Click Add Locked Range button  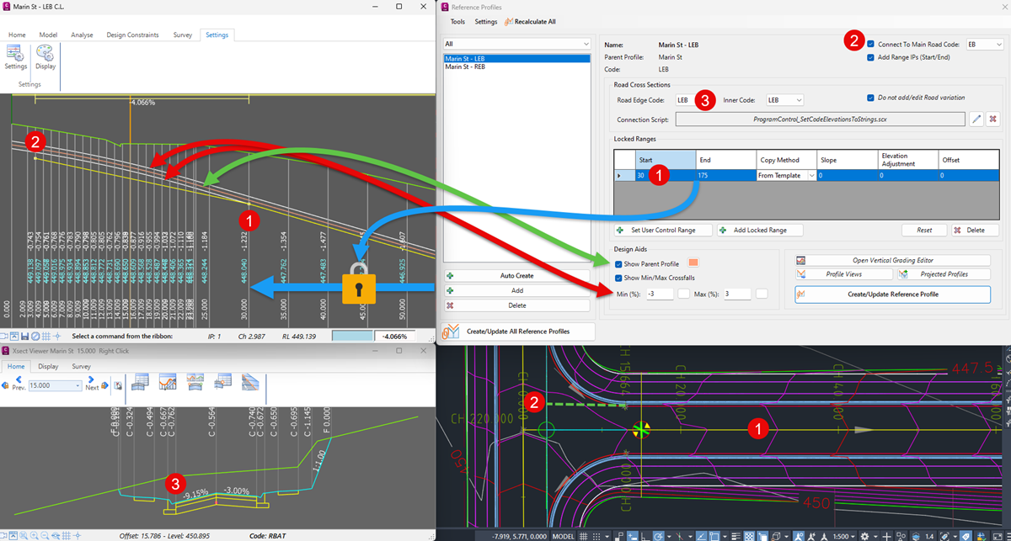pyautogui.click(x=759, y=230)
